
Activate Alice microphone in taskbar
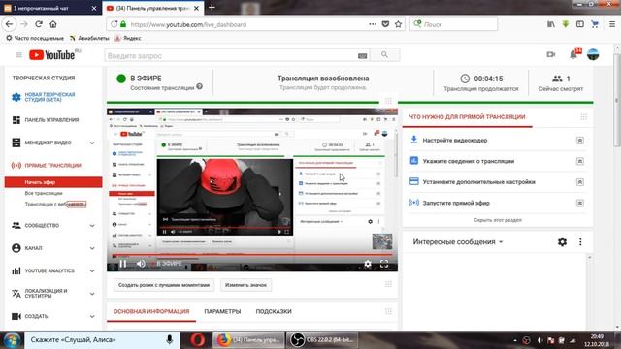click(169, 340)
